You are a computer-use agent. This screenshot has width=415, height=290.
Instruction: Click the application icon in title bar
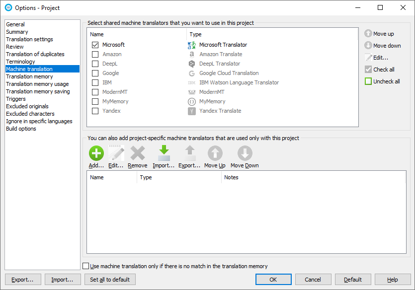coord(8,7)
